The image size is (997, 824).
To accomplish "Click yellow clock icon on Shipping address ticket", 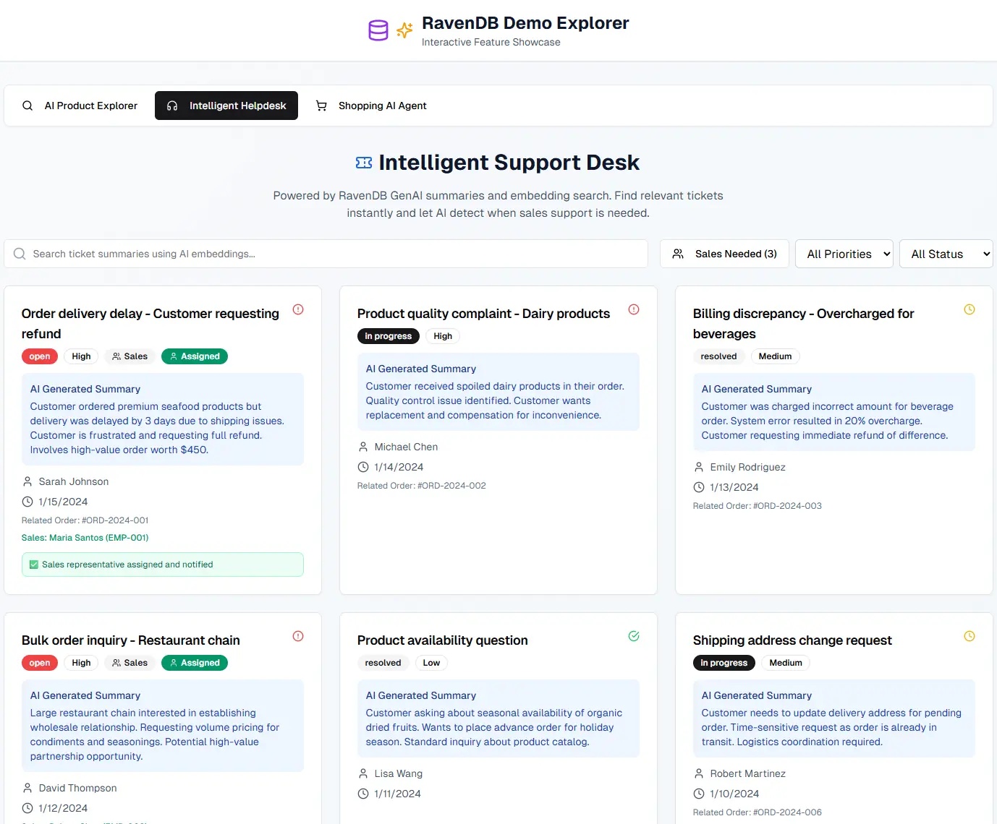I will click(970, 636).
